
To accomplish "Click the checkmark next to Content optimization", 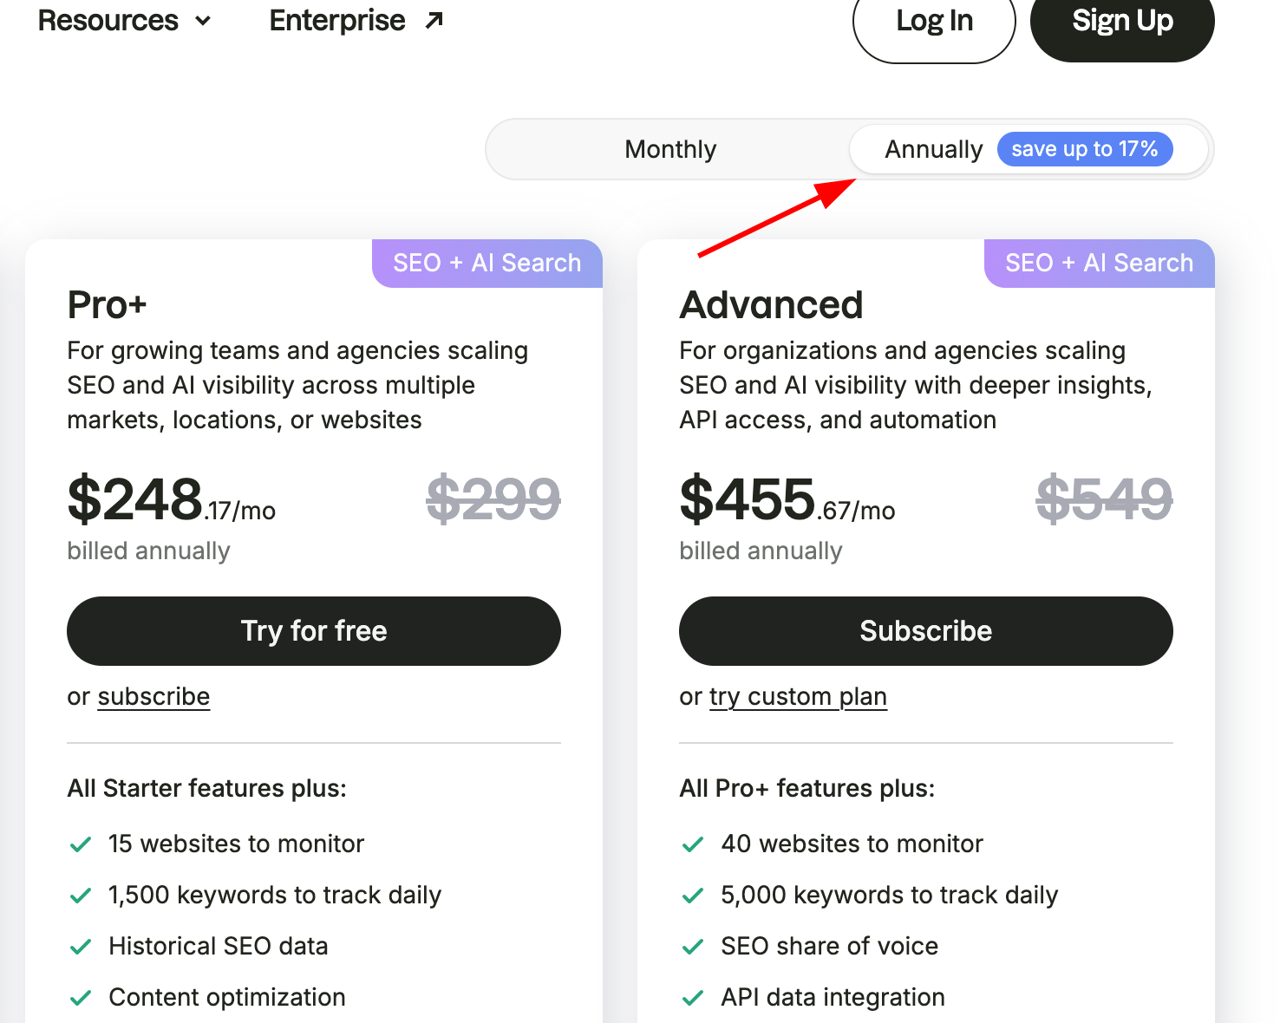I will [x=81, y=997].
